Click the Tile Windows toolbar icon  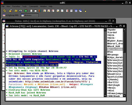pos(76,11)
